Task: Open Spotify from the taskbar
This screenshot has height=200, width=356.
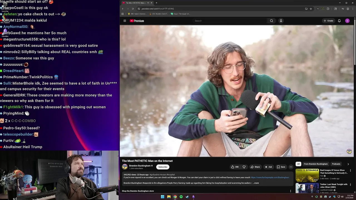Action: [x=181, y=197]
